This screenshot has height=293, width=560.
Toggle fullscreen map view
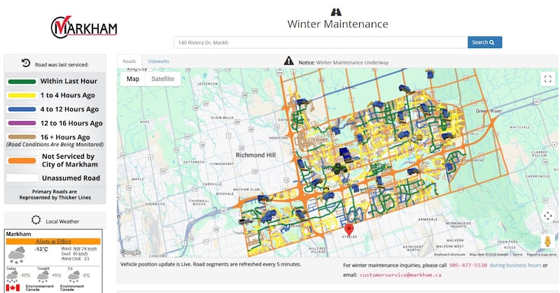click(547, 79)
